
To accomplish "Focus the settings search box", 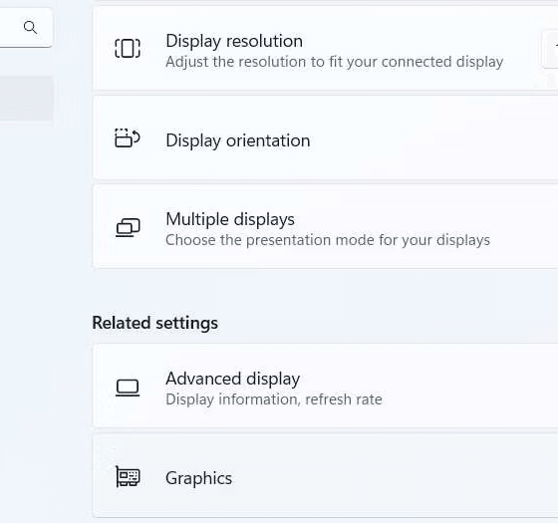I will click(26, 28).
